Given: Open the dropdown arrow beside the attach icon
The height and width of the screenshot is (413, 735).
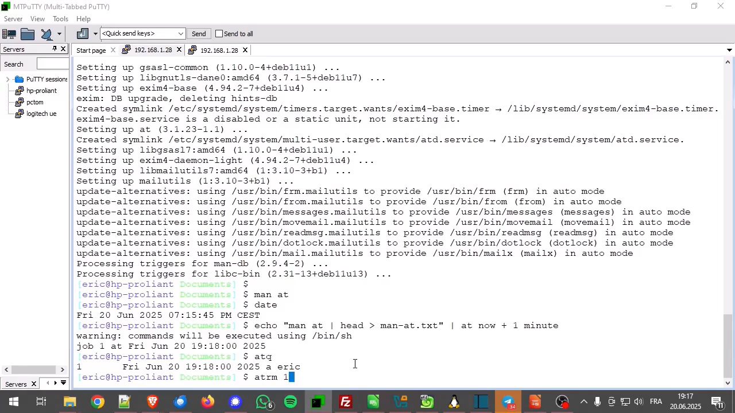Looking at the screenshot, I should 95,33.
